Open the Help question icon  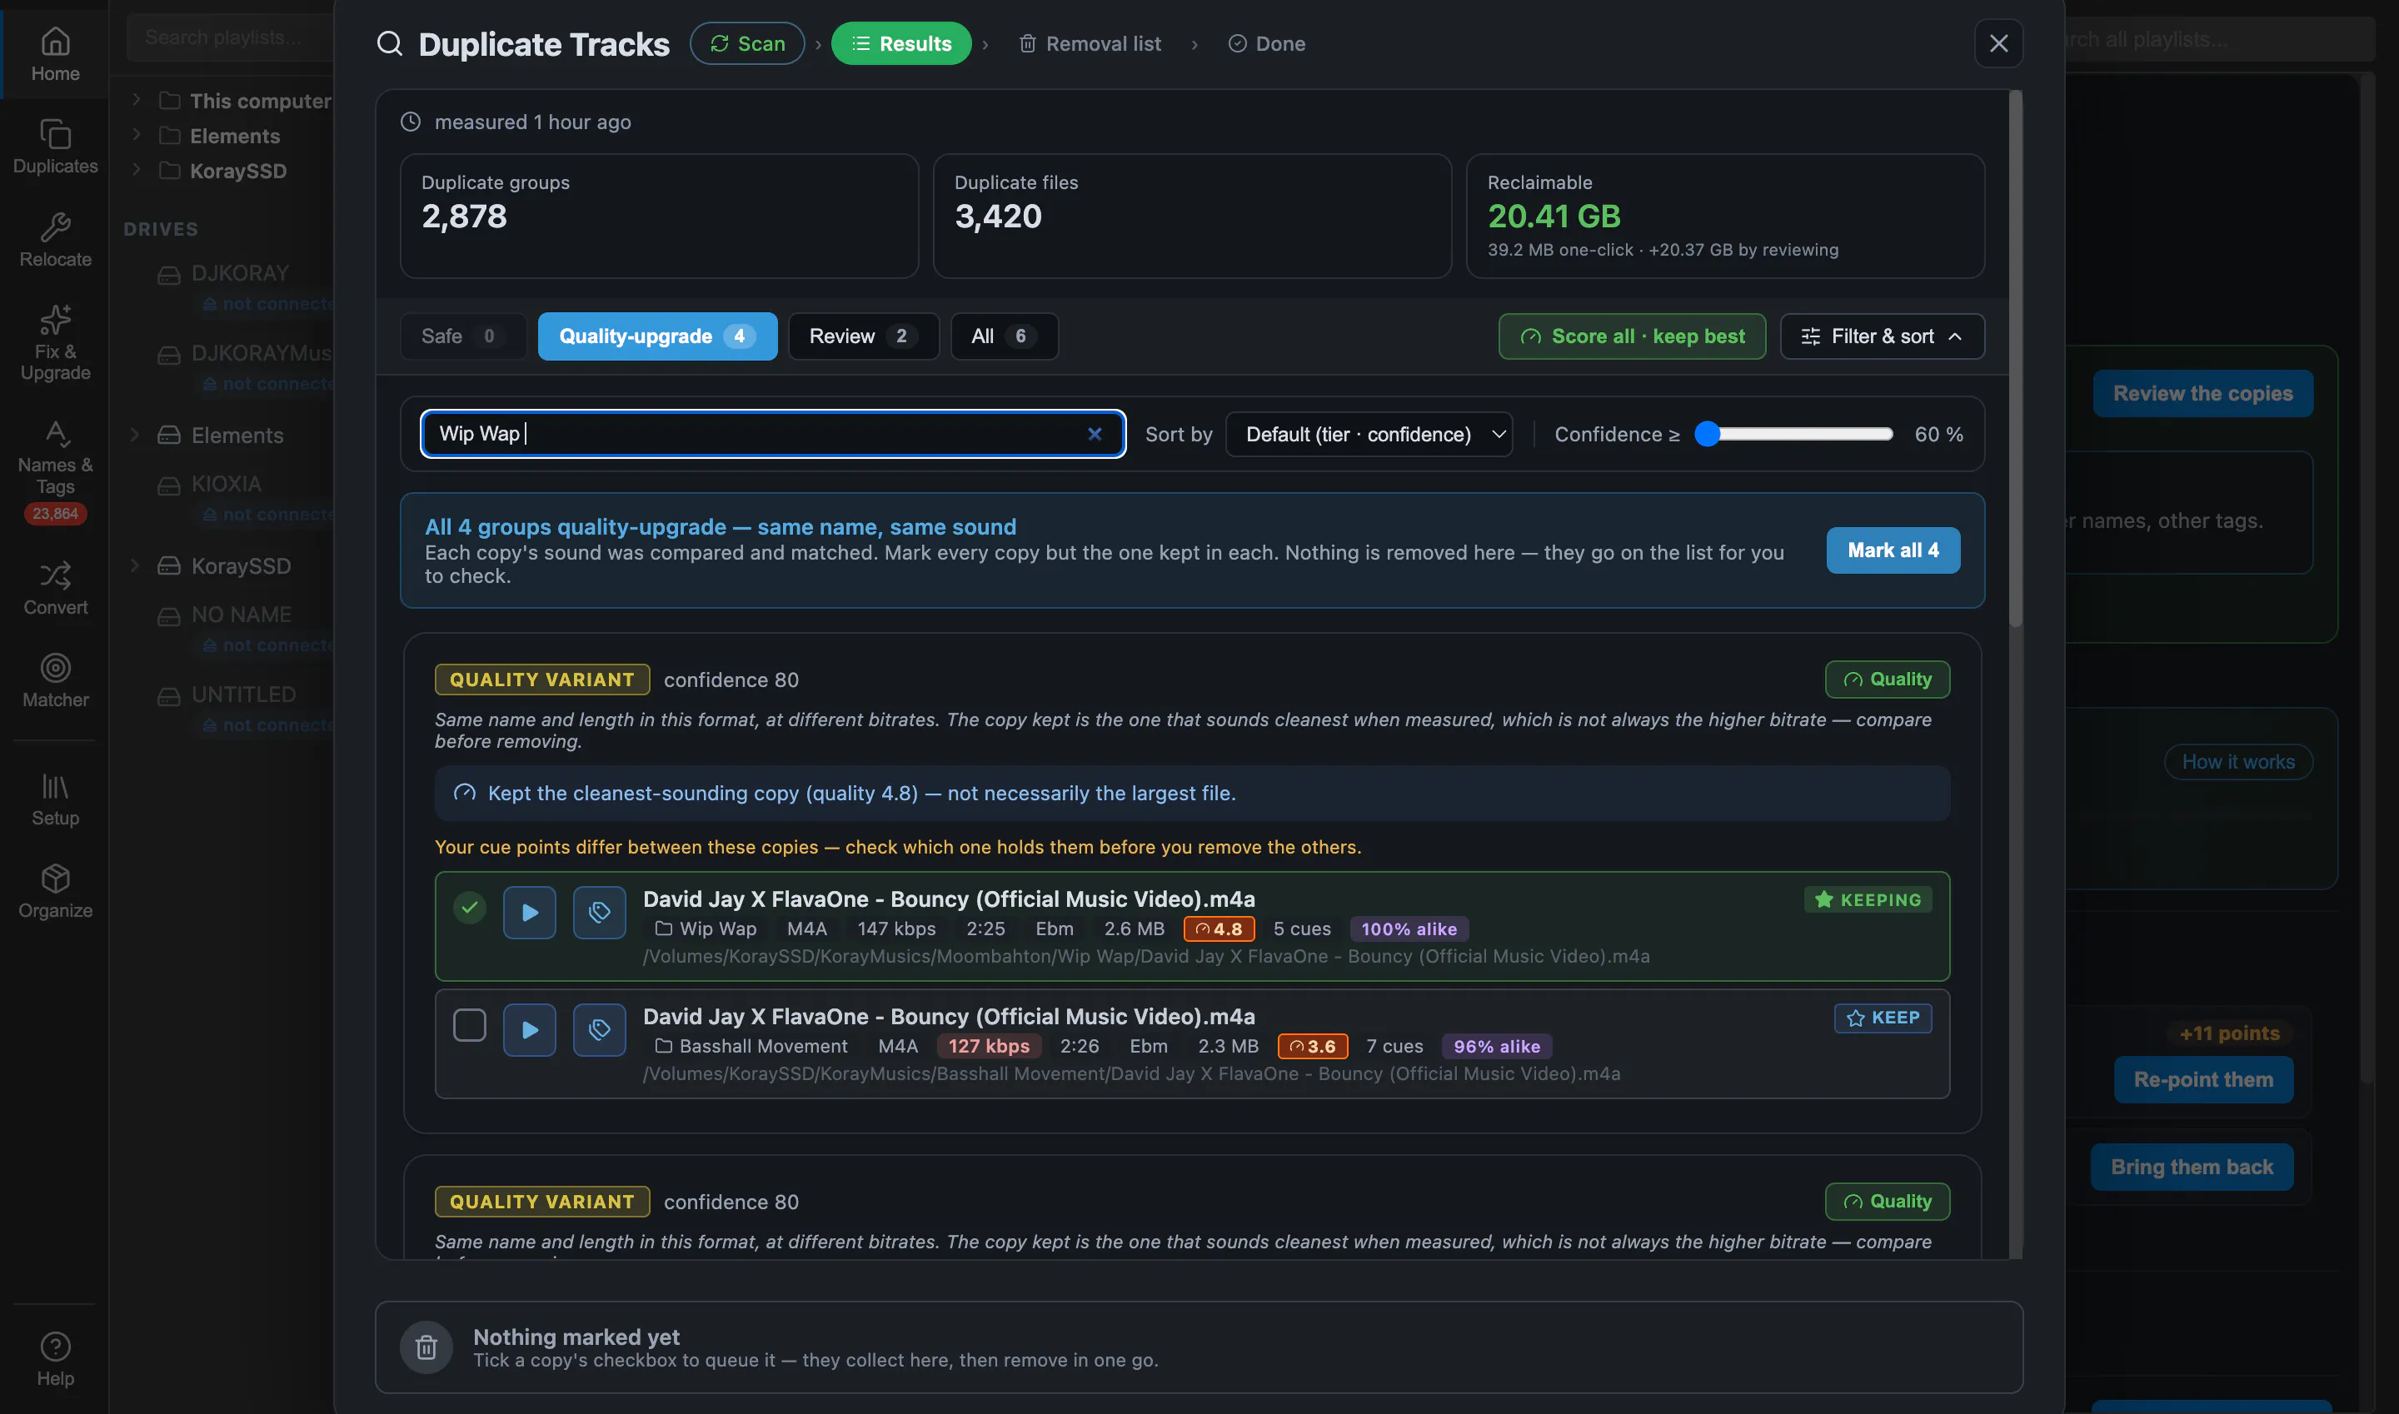pos(54,1359)
